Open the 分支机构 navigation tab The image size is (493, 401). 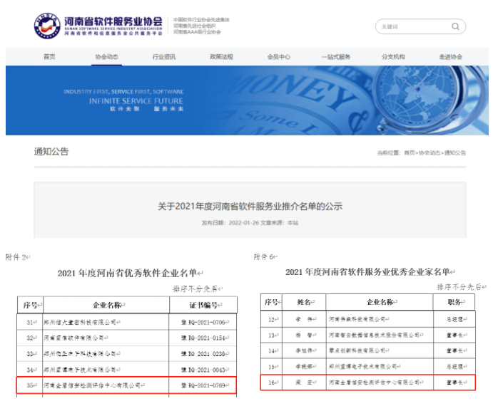(393, 57)
